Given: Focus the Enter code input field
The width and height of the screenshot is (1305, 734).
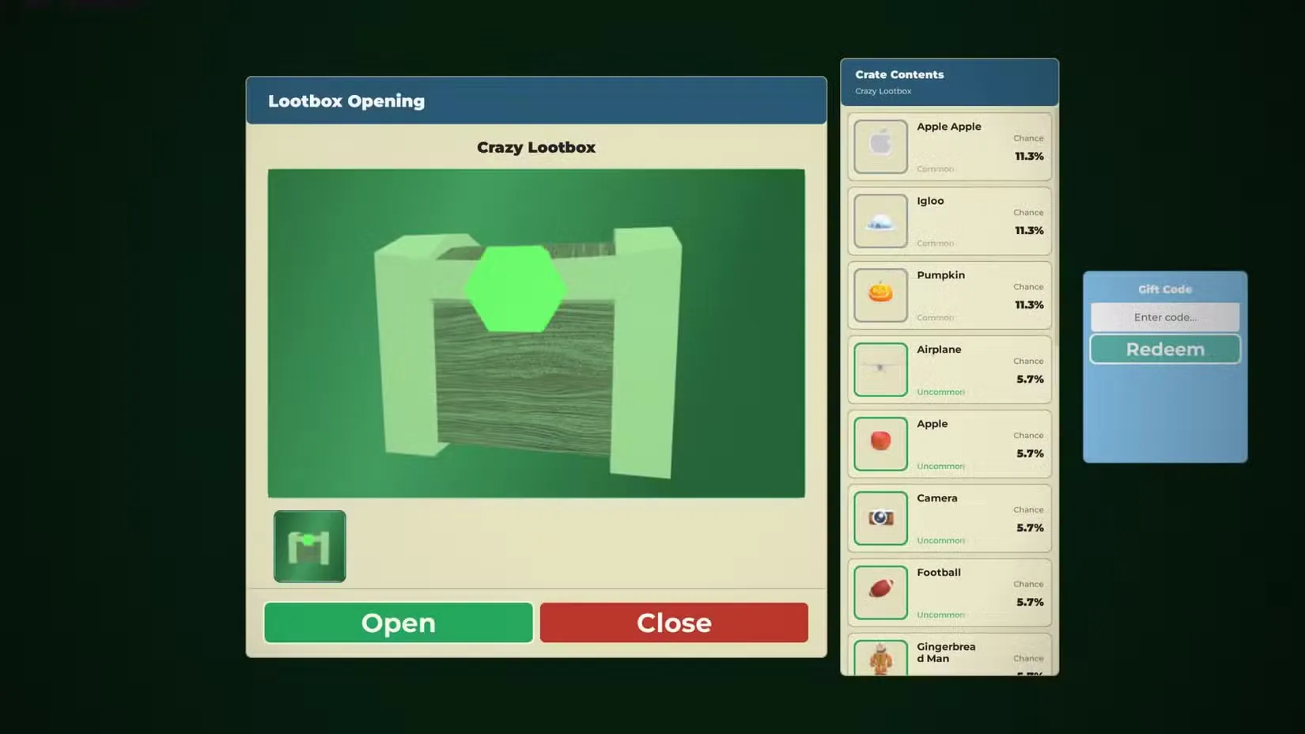Looking at the screenshot, I should tap(1165, 317).
